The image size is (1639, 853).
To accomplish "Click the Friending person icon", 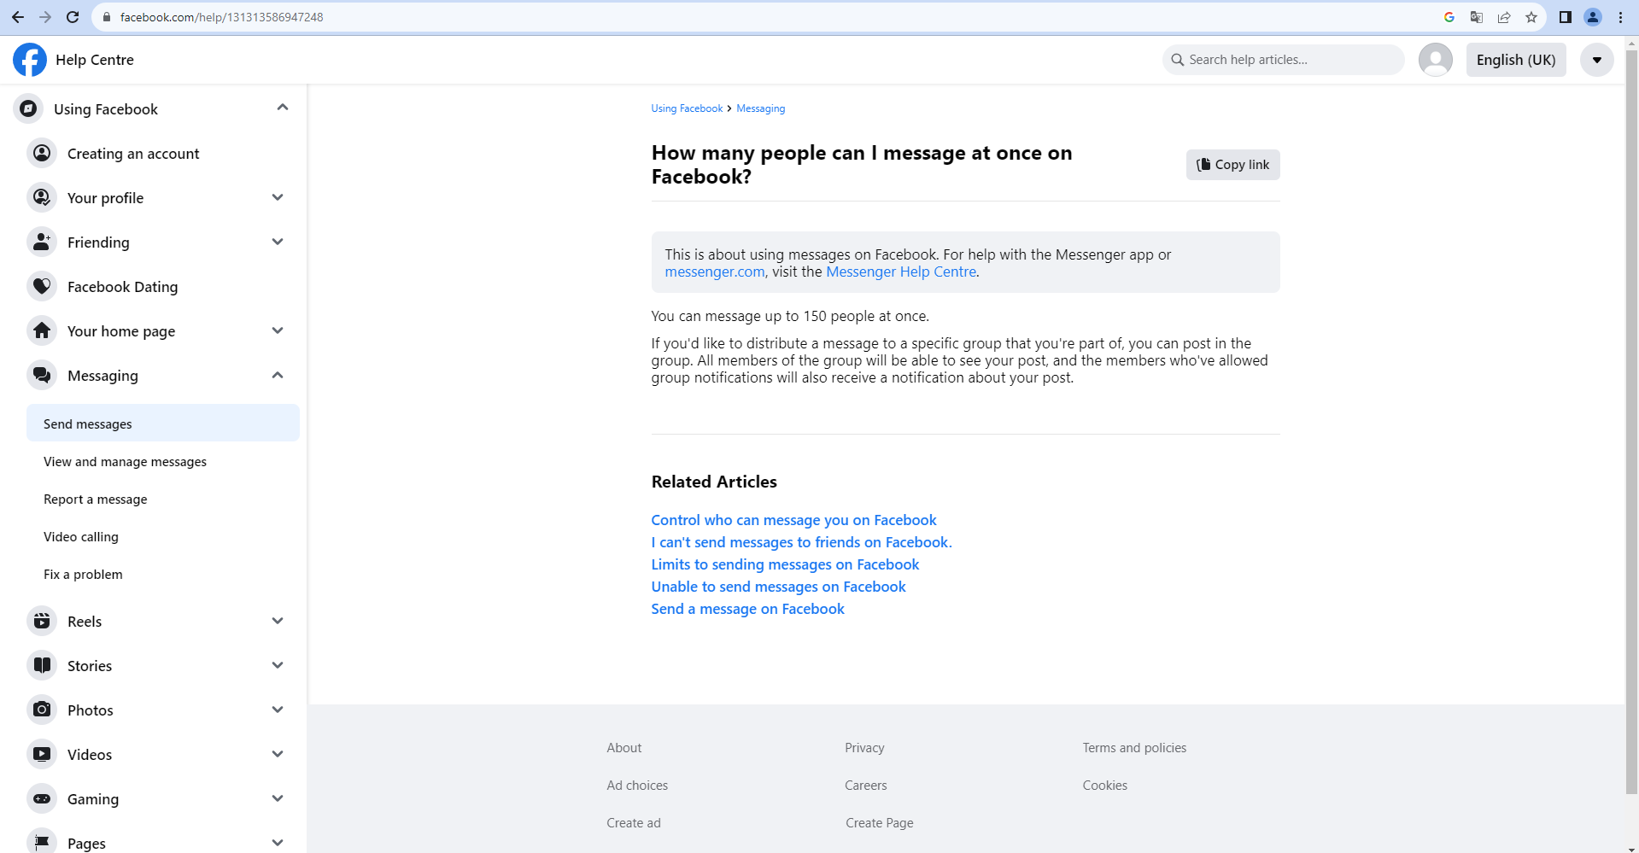I will click(42, 242).
